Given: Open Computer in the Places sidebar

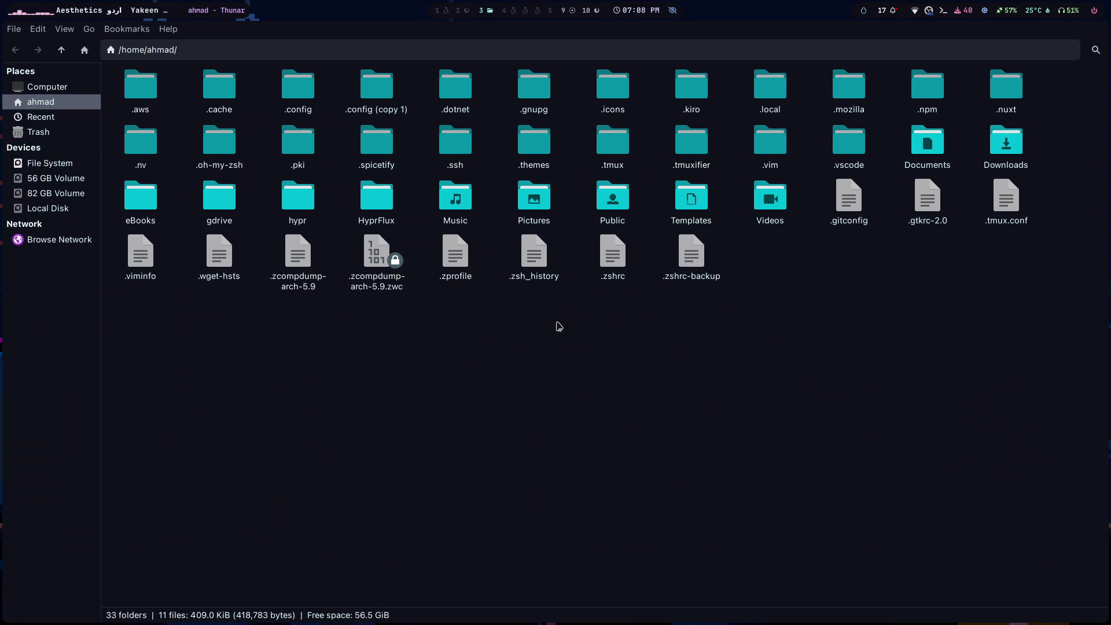Looking at the screenshot, I should 51,87.
